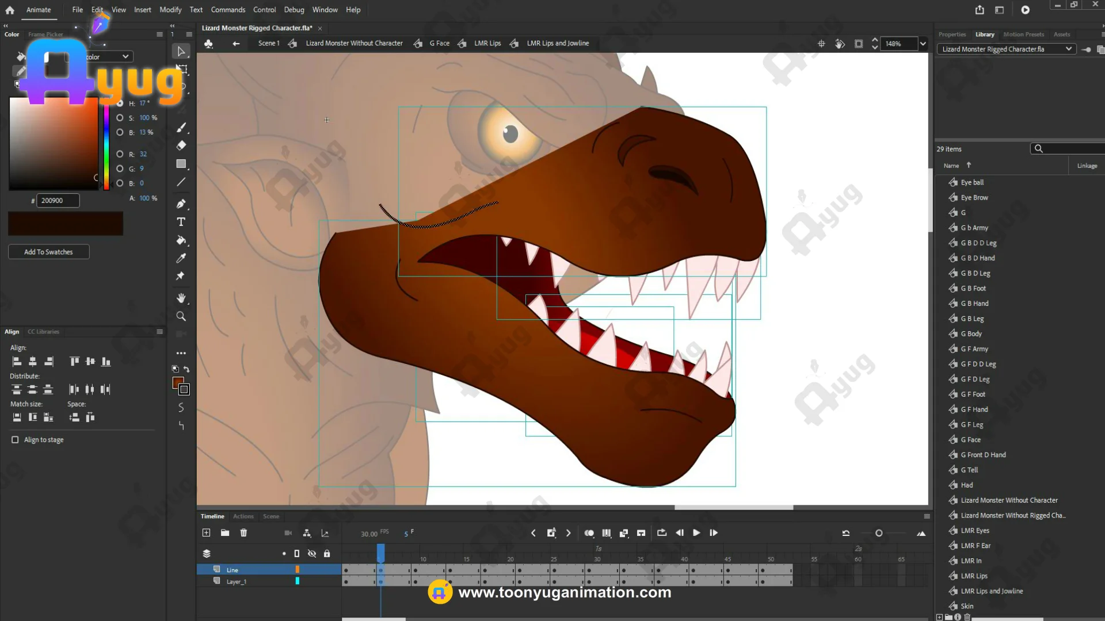Click the hue spectrum slider bar
The height and width of the screenshot is (621, 1105).
tap(106, 144)
